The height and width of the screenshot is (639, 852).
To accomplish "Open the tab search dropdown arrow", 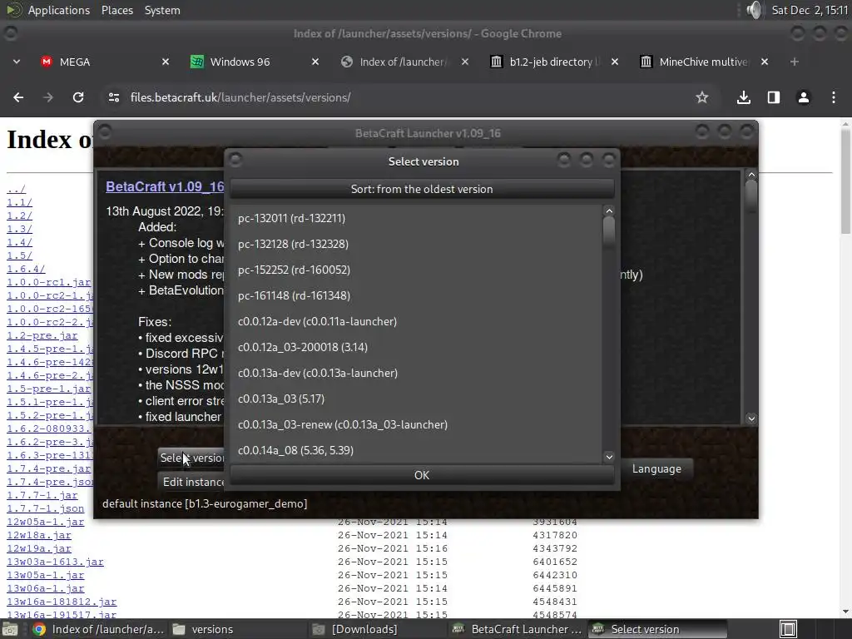I will click(x=17, y=62).
